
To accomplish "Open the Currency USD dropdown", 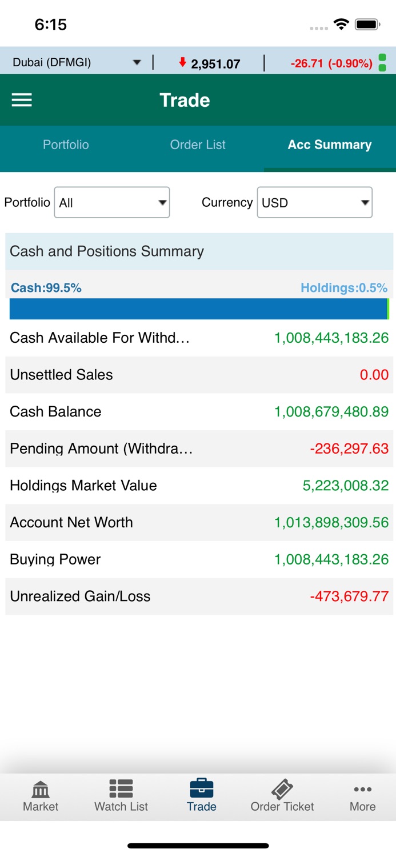I will point(315,202).
